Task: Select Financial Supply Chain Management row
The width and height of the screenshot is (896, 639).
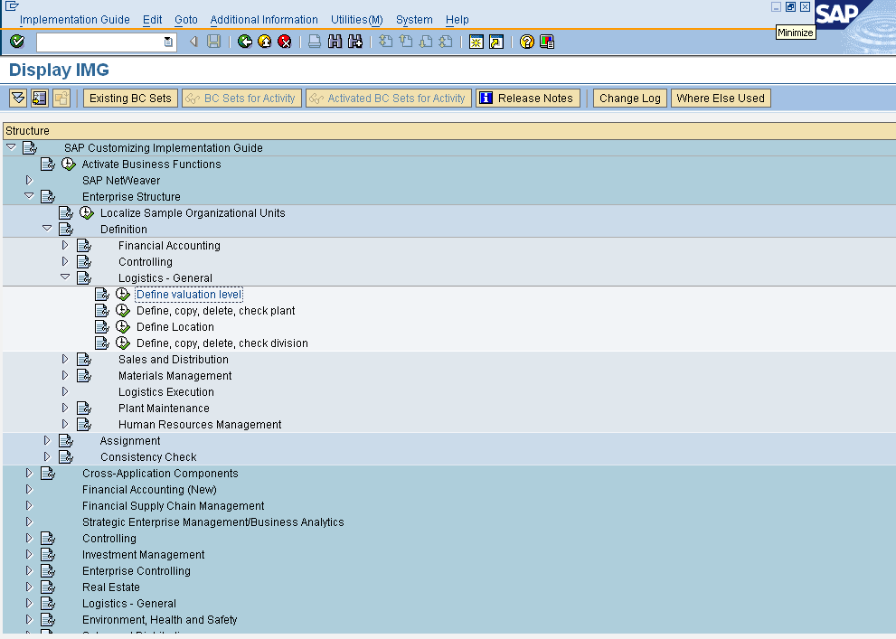Action: [174, 506]
